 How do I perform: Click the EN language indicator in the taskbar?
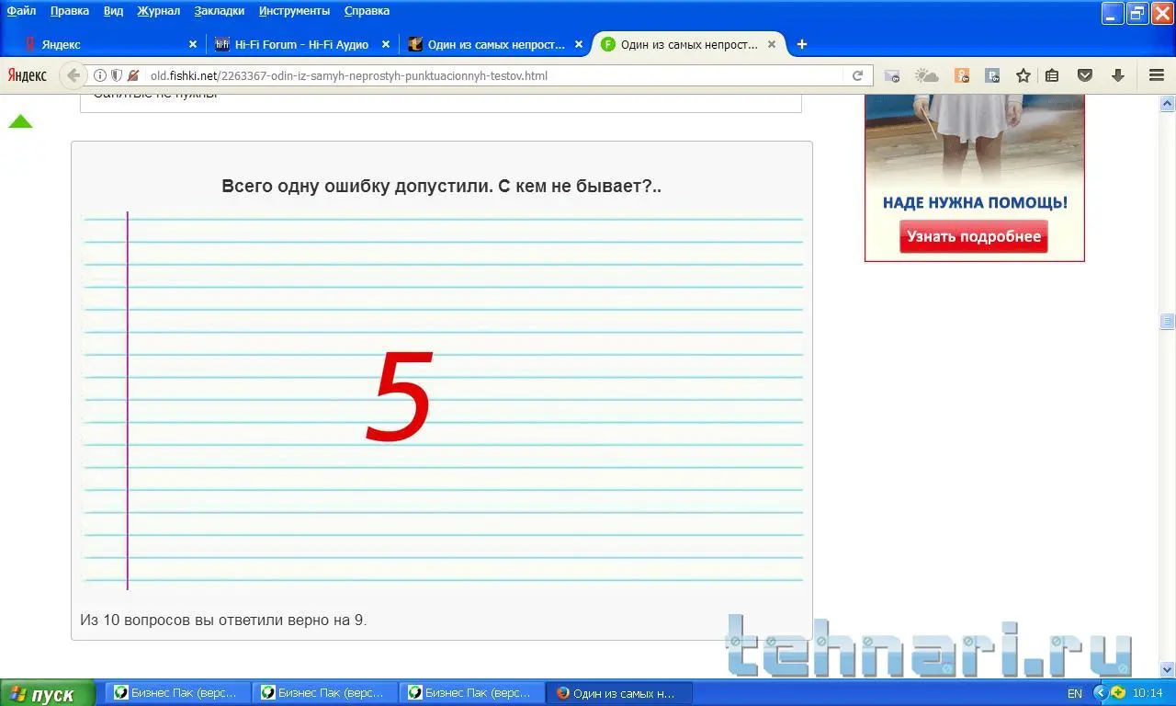[x=1075, y=693]
